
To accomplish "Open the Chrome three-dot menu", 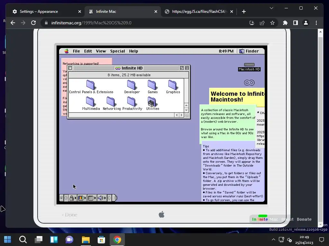I will [x=316, y=23].
